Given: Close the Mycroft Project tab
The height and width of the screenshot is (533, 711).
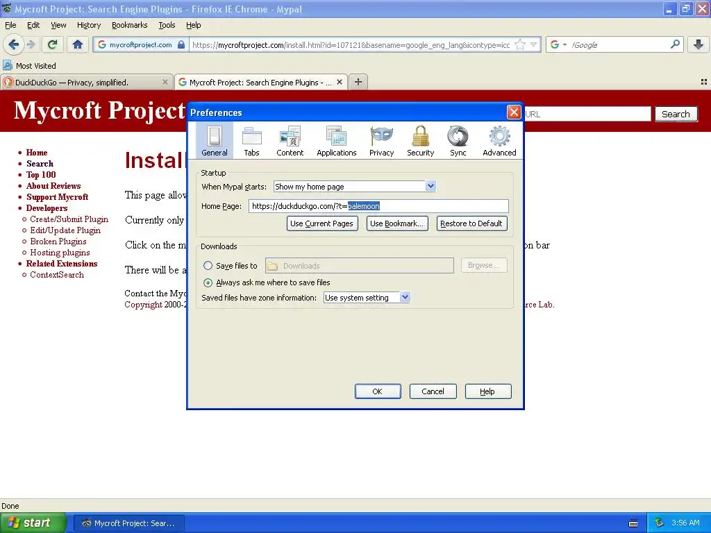Looking at the screenshot, I should coord(339,82).
